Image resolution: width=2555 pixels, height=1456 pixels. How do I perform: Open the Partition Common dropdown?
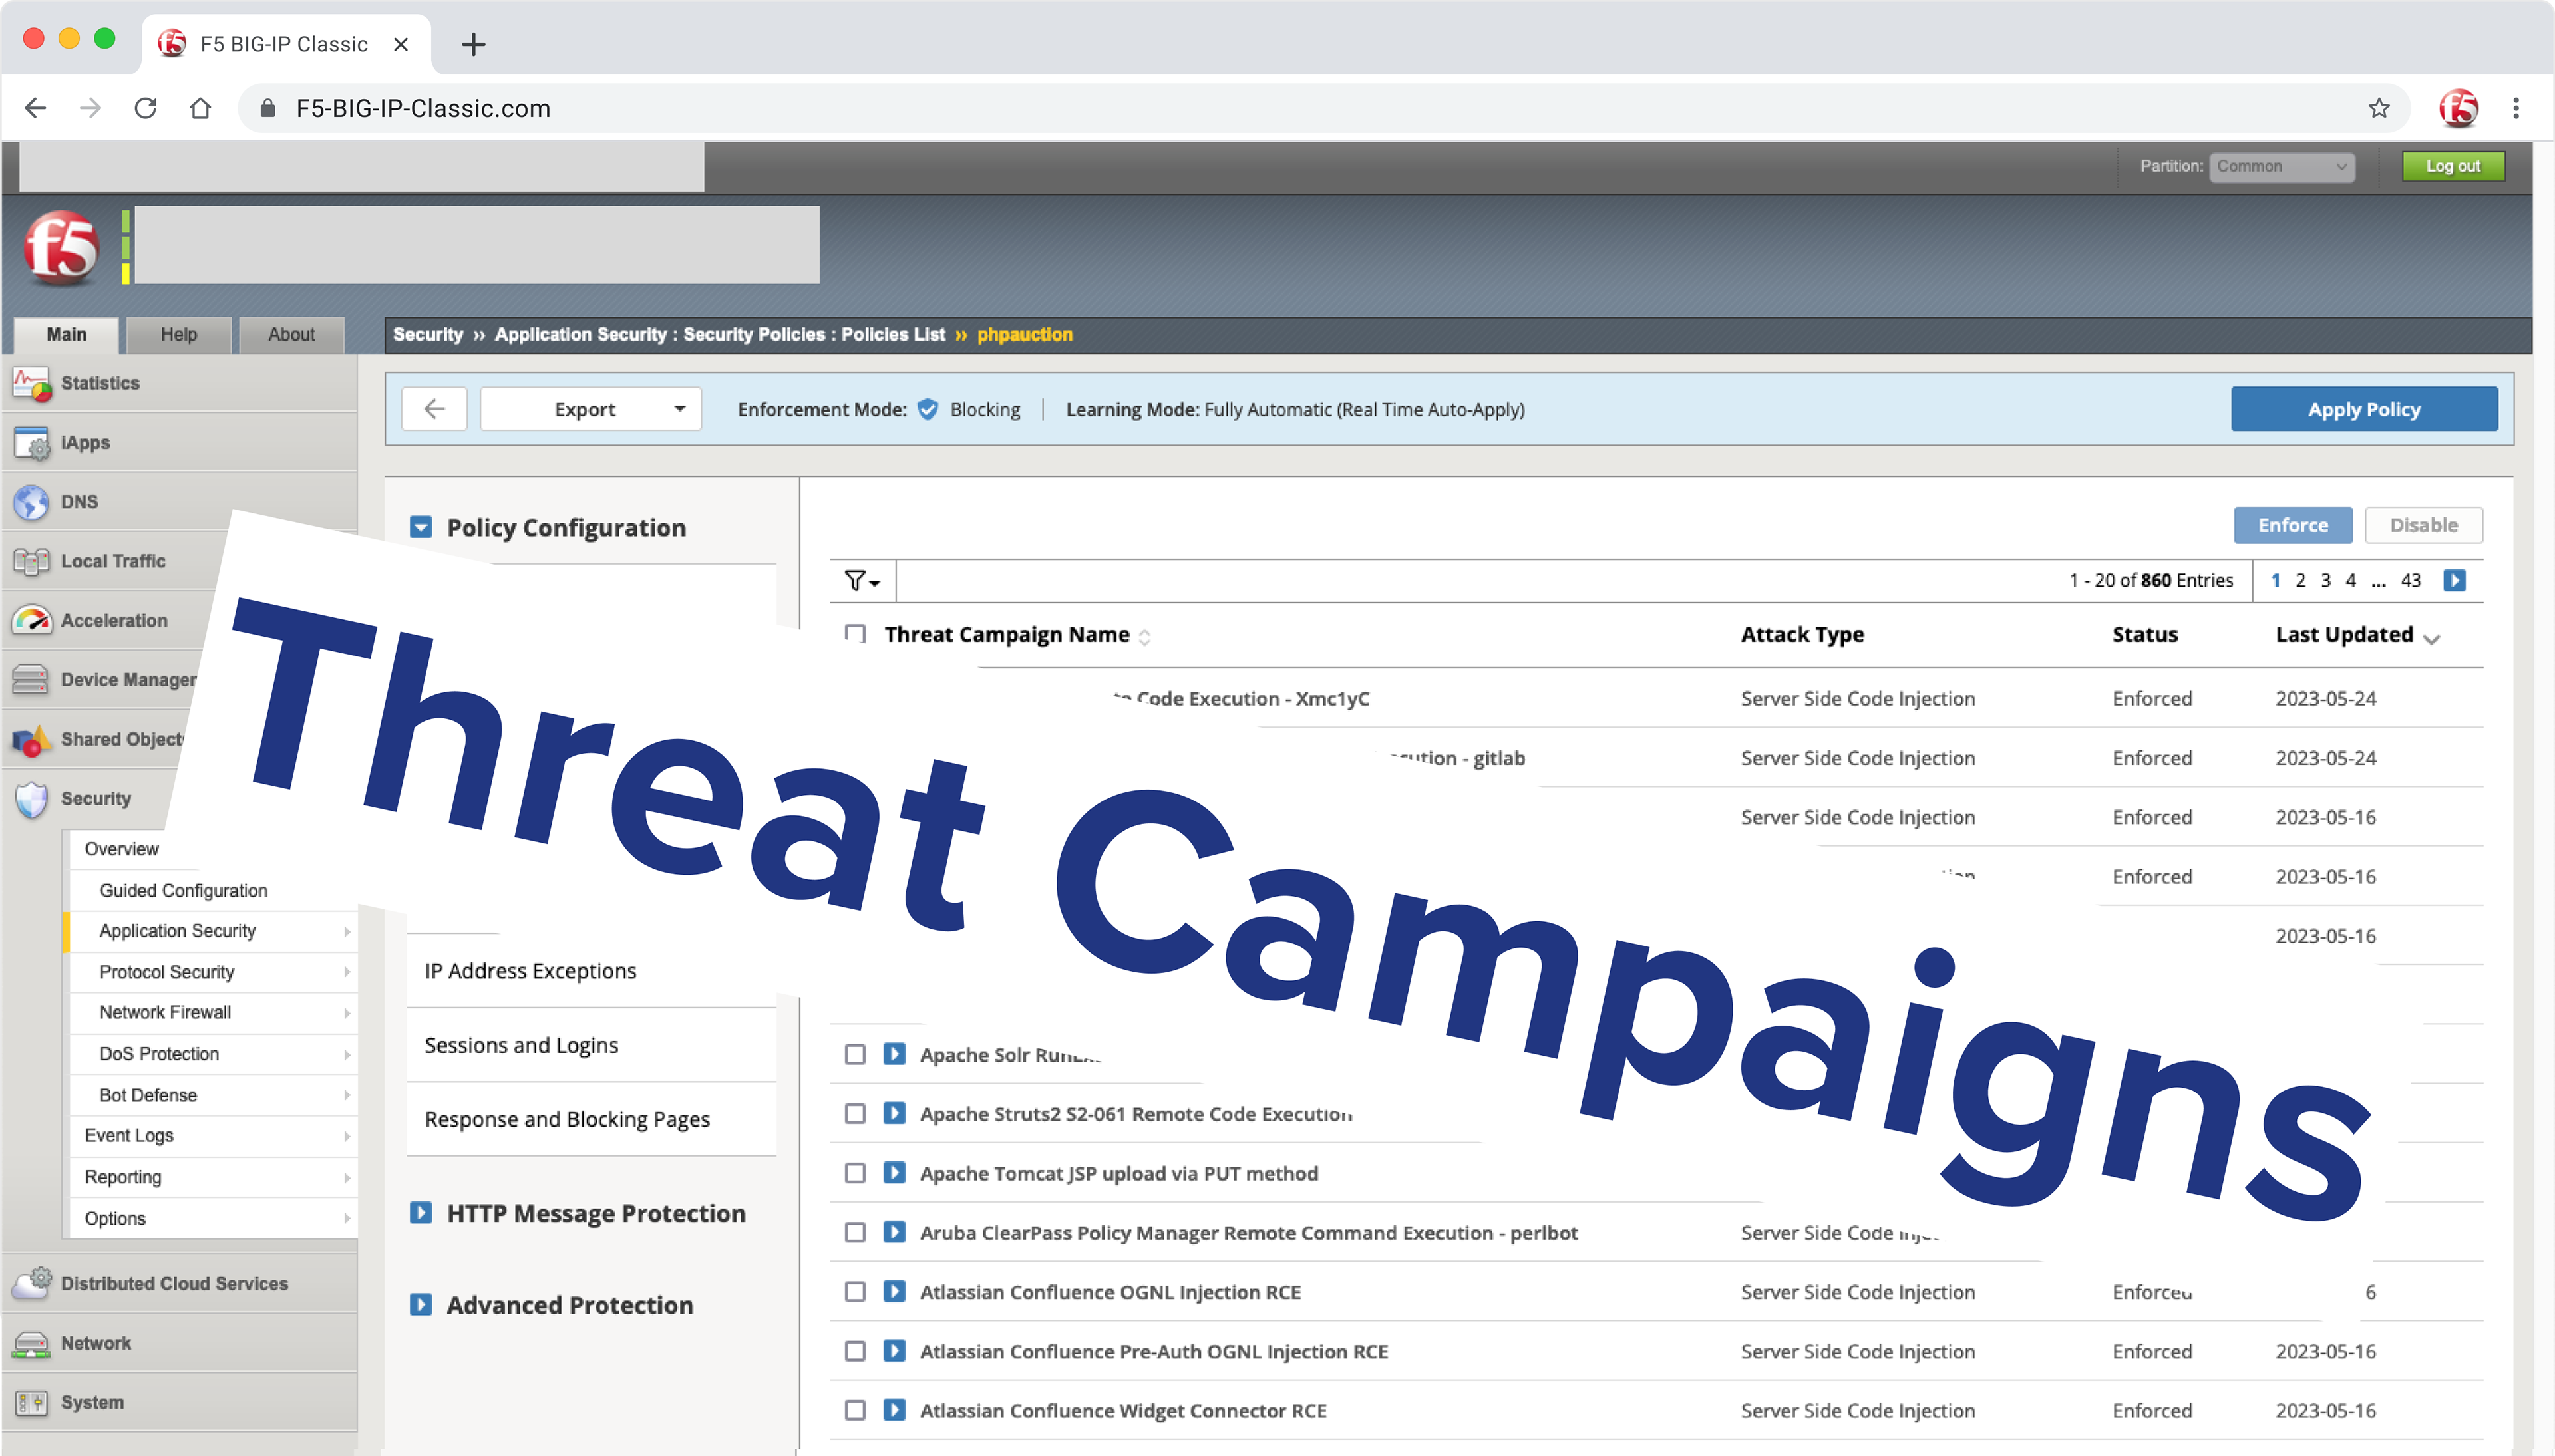2281,167
